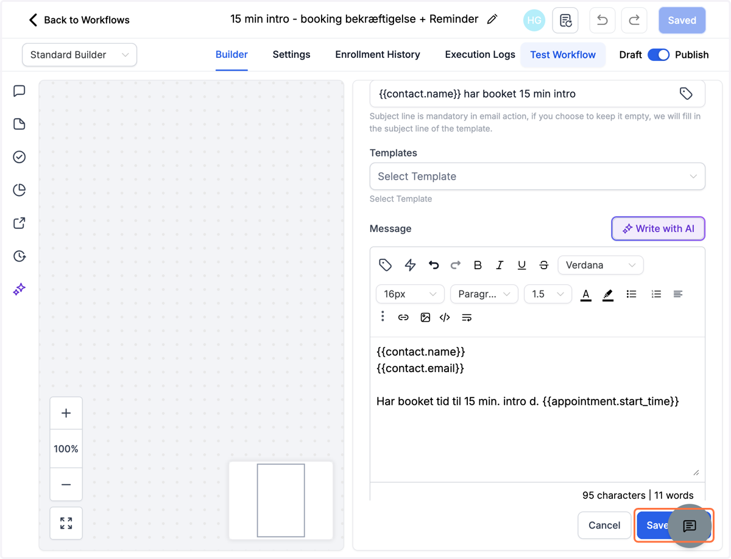The width and height of the screenshot is (731, 559).
Task: Open Paragraph format dropdown
Action: (x=484, y=294)
